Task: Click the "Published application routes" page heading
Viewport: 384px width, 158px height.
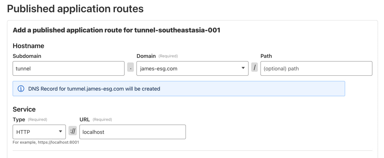Action: point(75,9)
